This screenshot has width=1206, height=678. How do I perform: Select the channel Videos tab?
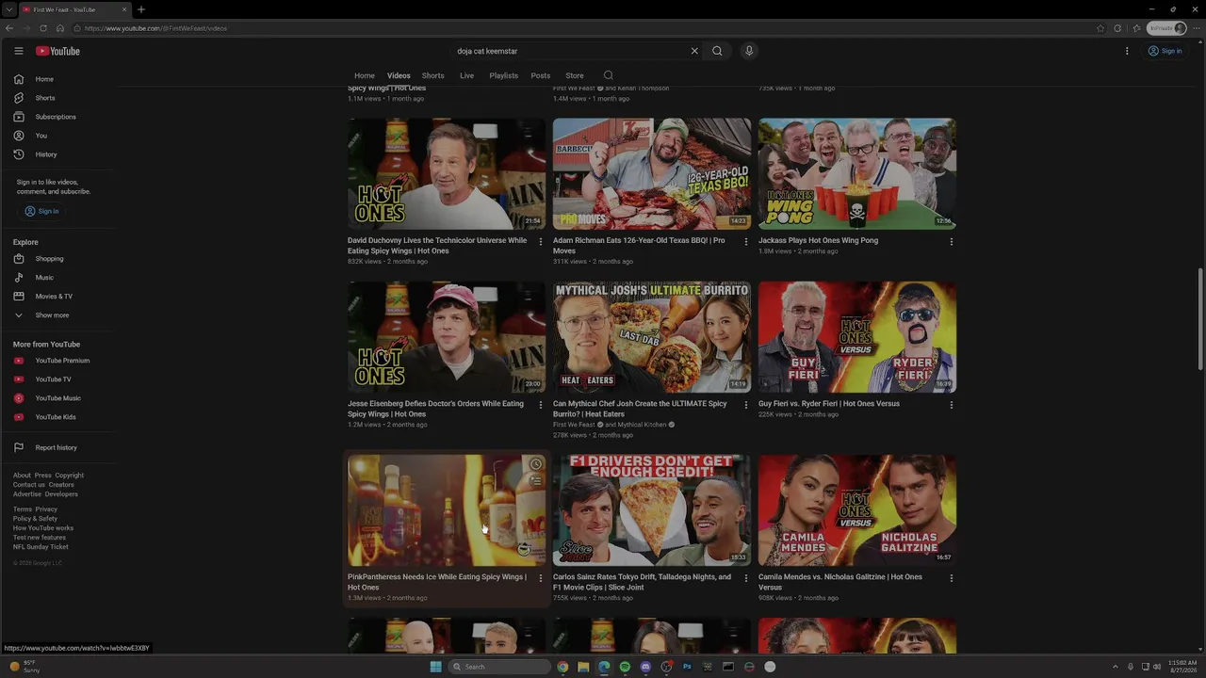click(x=399, y=75)
